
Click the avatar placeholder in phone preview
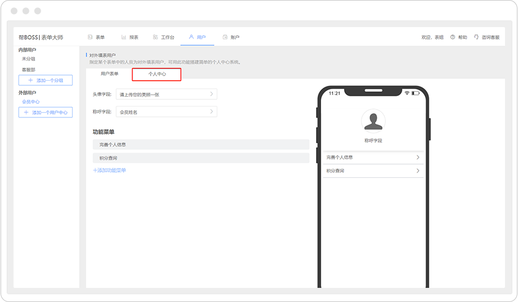pos(372,121)
